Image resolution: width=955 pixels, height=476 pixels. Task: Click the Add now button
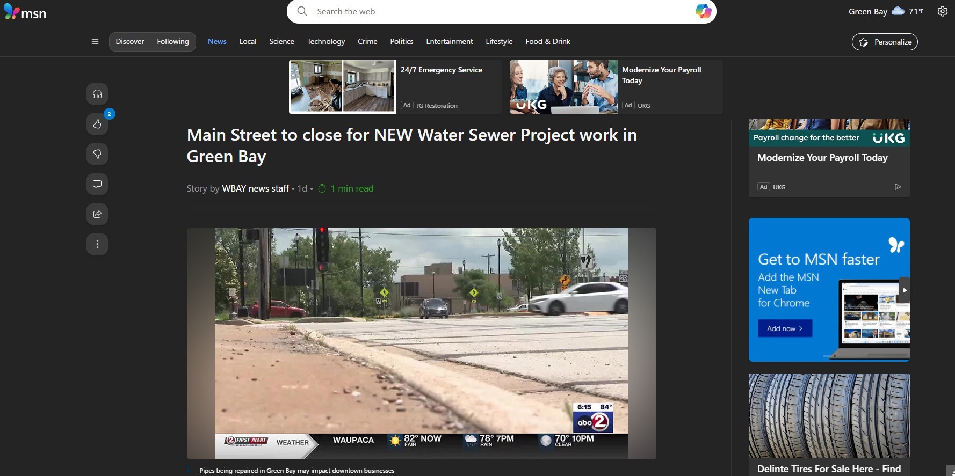[x=785, y=328]
